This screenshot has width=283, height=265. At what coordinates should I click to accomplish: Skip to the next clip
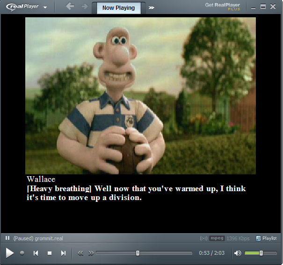click(x=63, y=253)
